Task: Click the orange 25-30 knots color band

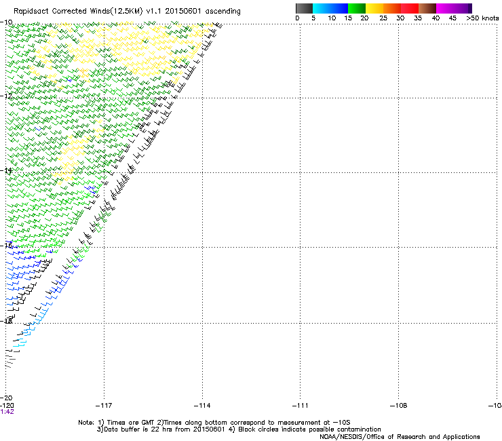Action: click(392, 8)
